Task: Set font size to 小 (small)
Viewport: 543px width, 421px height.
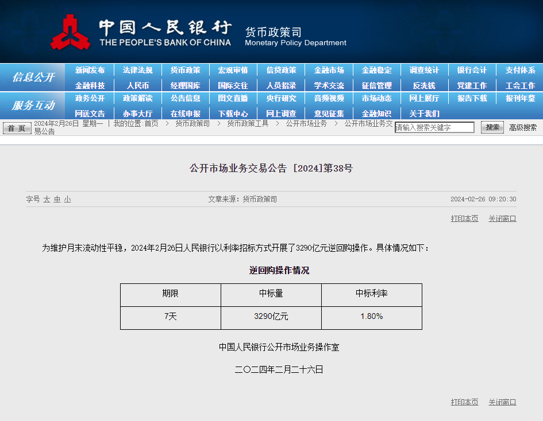Action: pos(67,199)
